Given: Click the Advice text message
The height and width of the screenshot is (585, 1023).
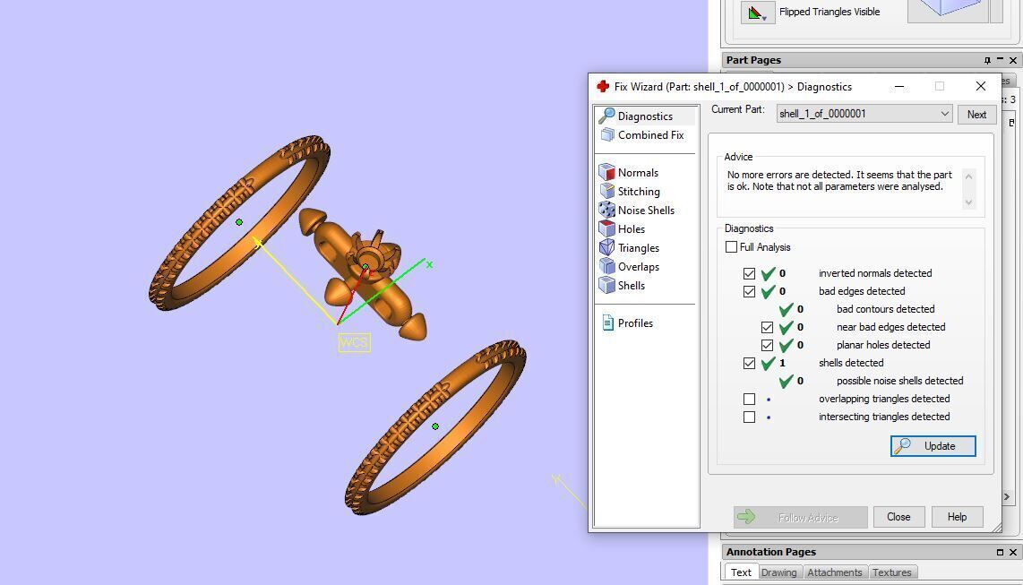Looking at the screenshot, I should click(x=839, y=181).
